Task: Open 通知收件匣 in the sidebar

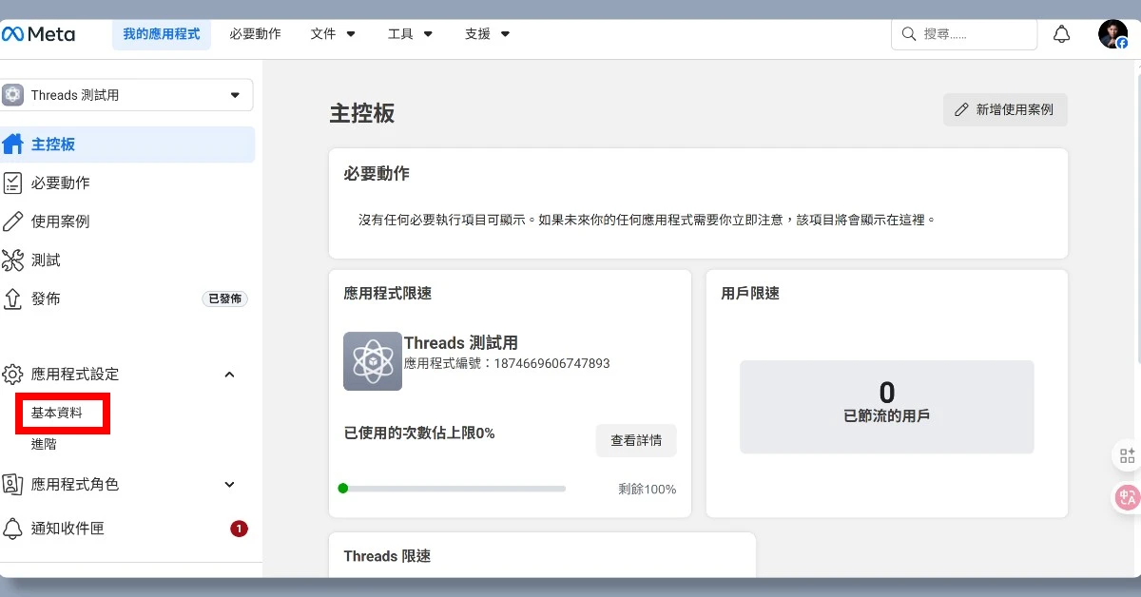Action: [x=127, y=529]
